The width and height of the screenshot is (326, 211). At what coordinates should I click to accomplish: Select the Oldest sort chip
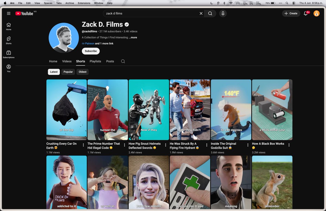coord(83,72)
